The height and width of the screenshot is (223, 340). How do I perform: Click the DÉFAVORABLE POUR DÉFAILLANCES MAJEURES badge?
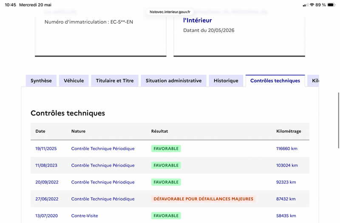204,199
